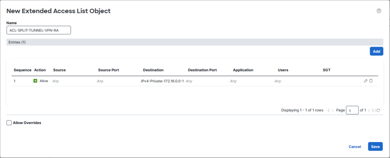Click the Destination Port column header

click(x=202, y=70)
